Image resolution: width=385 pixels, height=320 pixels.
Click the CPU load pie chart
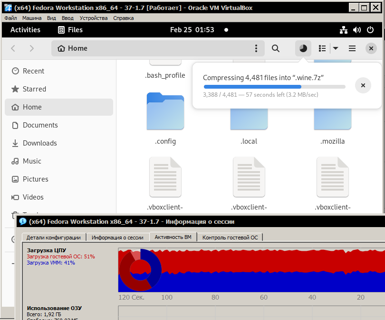[140, 270]
